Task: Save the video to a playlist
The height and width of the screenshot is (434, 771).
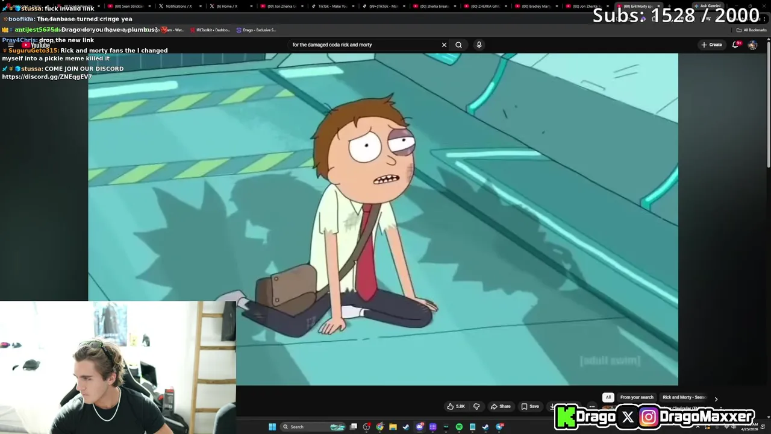Action: click(x=530, y=406)
